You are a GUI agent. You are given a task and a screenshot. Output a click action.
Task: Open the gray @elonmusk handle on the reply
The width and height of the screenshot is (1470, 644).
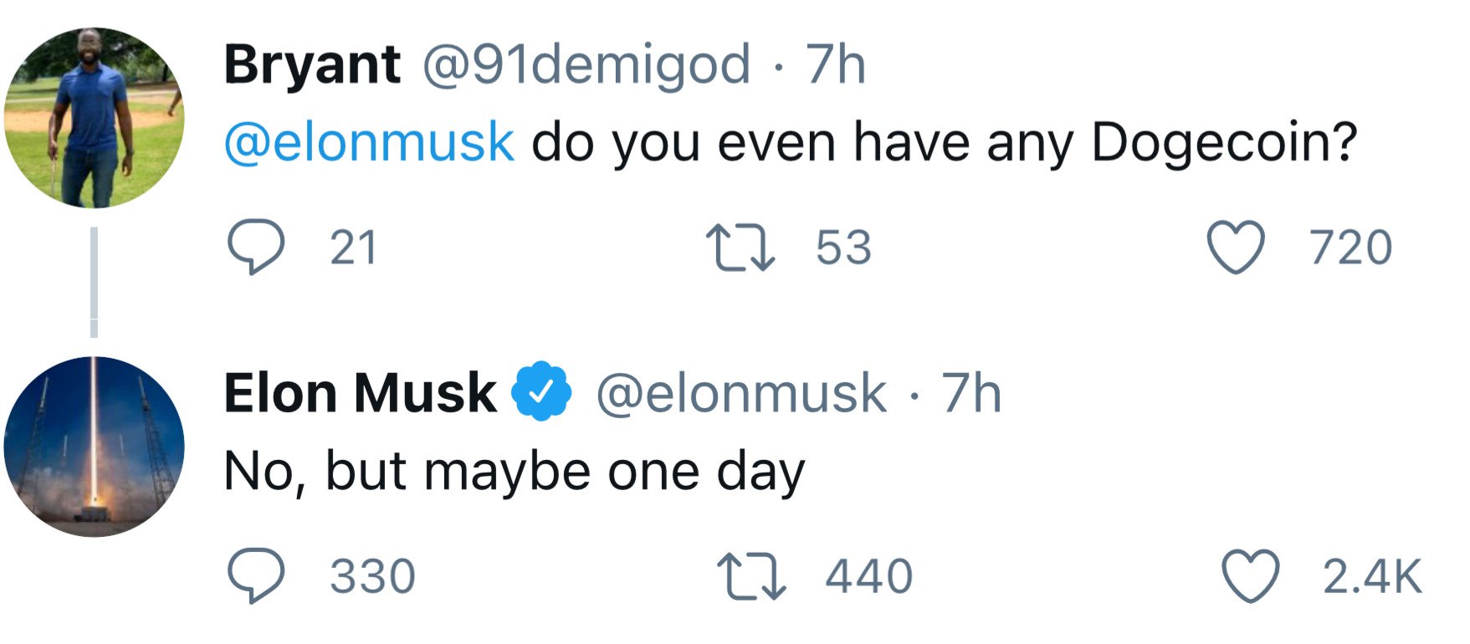[x=741, y=393]
